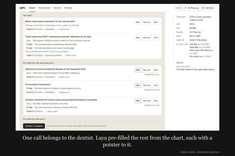235x156 pixels.
Task: Click Laya tag for extensively restored tooth note
Action: point(29,44)
